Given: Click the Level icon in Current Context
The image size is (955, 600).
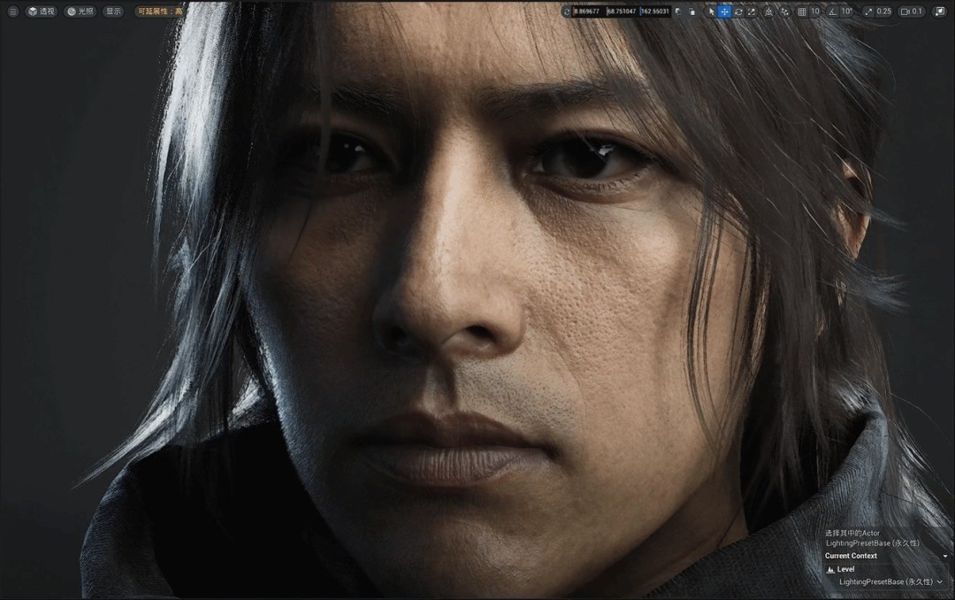Looking at the screenshot, I should (x=830, y=570).
